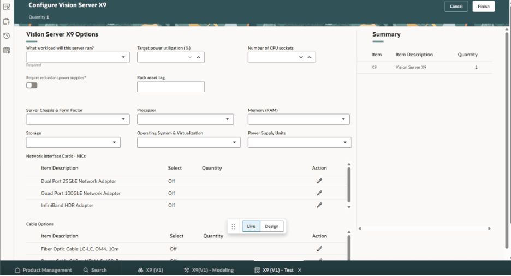This screenshot has width=511, height=276.
Task: Click NICs Item Description column header
Action: point(60,168)
